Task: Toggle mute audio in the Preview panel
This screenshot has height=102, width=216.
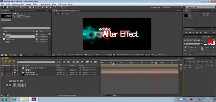Action: click(206, 32)
